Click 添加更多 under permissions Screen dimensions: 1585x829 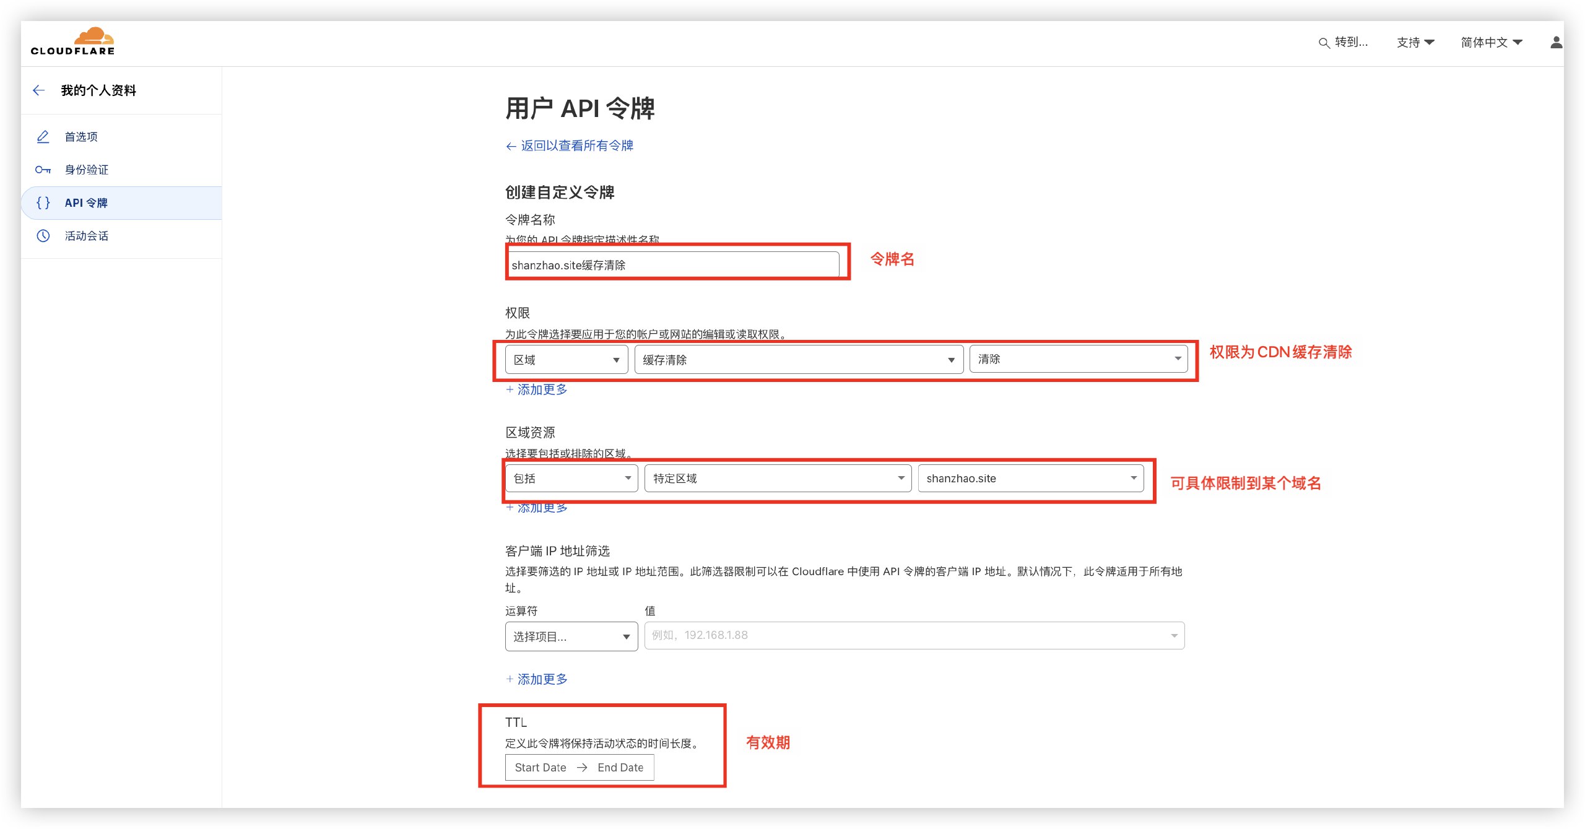pos(537,389)
